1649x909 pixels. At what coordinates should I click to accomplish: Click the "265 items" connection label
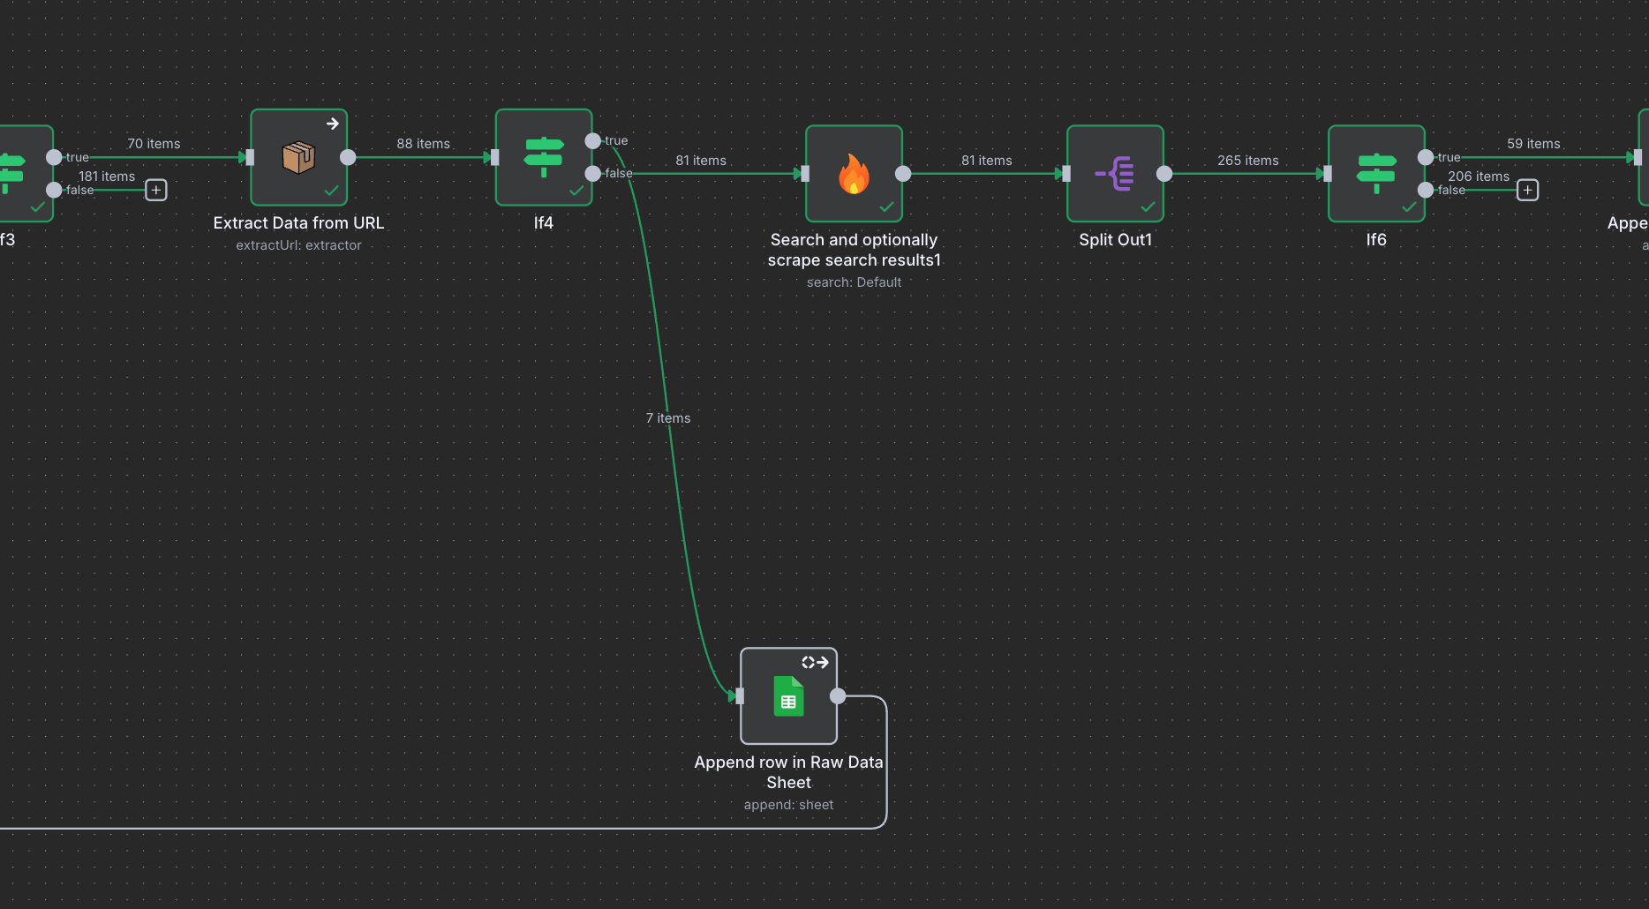pos(1248,161)
